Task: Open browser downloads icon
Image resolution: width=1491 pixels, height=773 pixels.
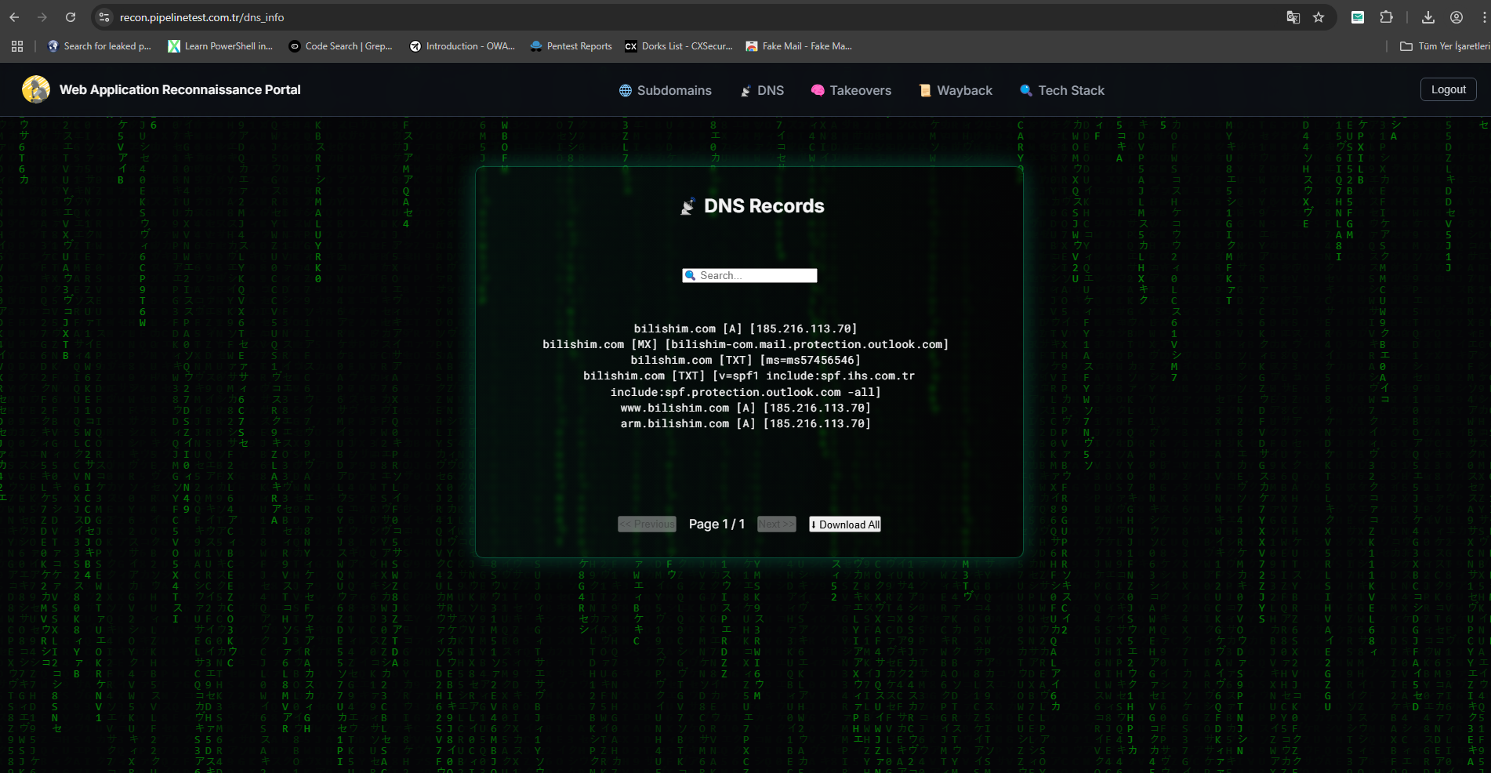Action: (1428, 17)
